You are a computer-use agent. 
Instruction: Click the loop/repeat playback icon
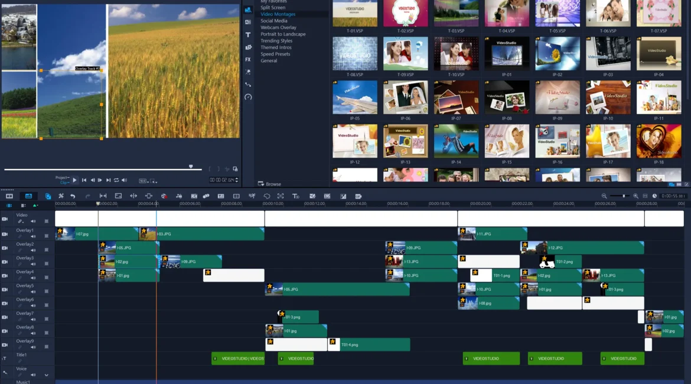tap(116, 180)
